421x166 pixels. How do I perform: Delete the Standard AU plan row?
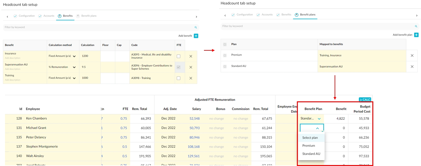pos(412,67)
